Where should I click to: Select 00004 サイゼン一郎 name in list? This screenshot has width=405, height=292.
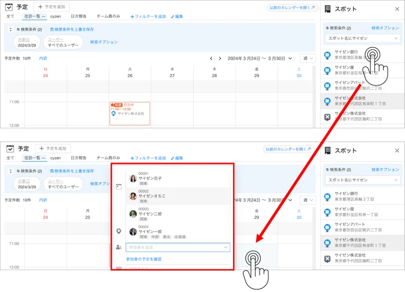click(150, 232)
